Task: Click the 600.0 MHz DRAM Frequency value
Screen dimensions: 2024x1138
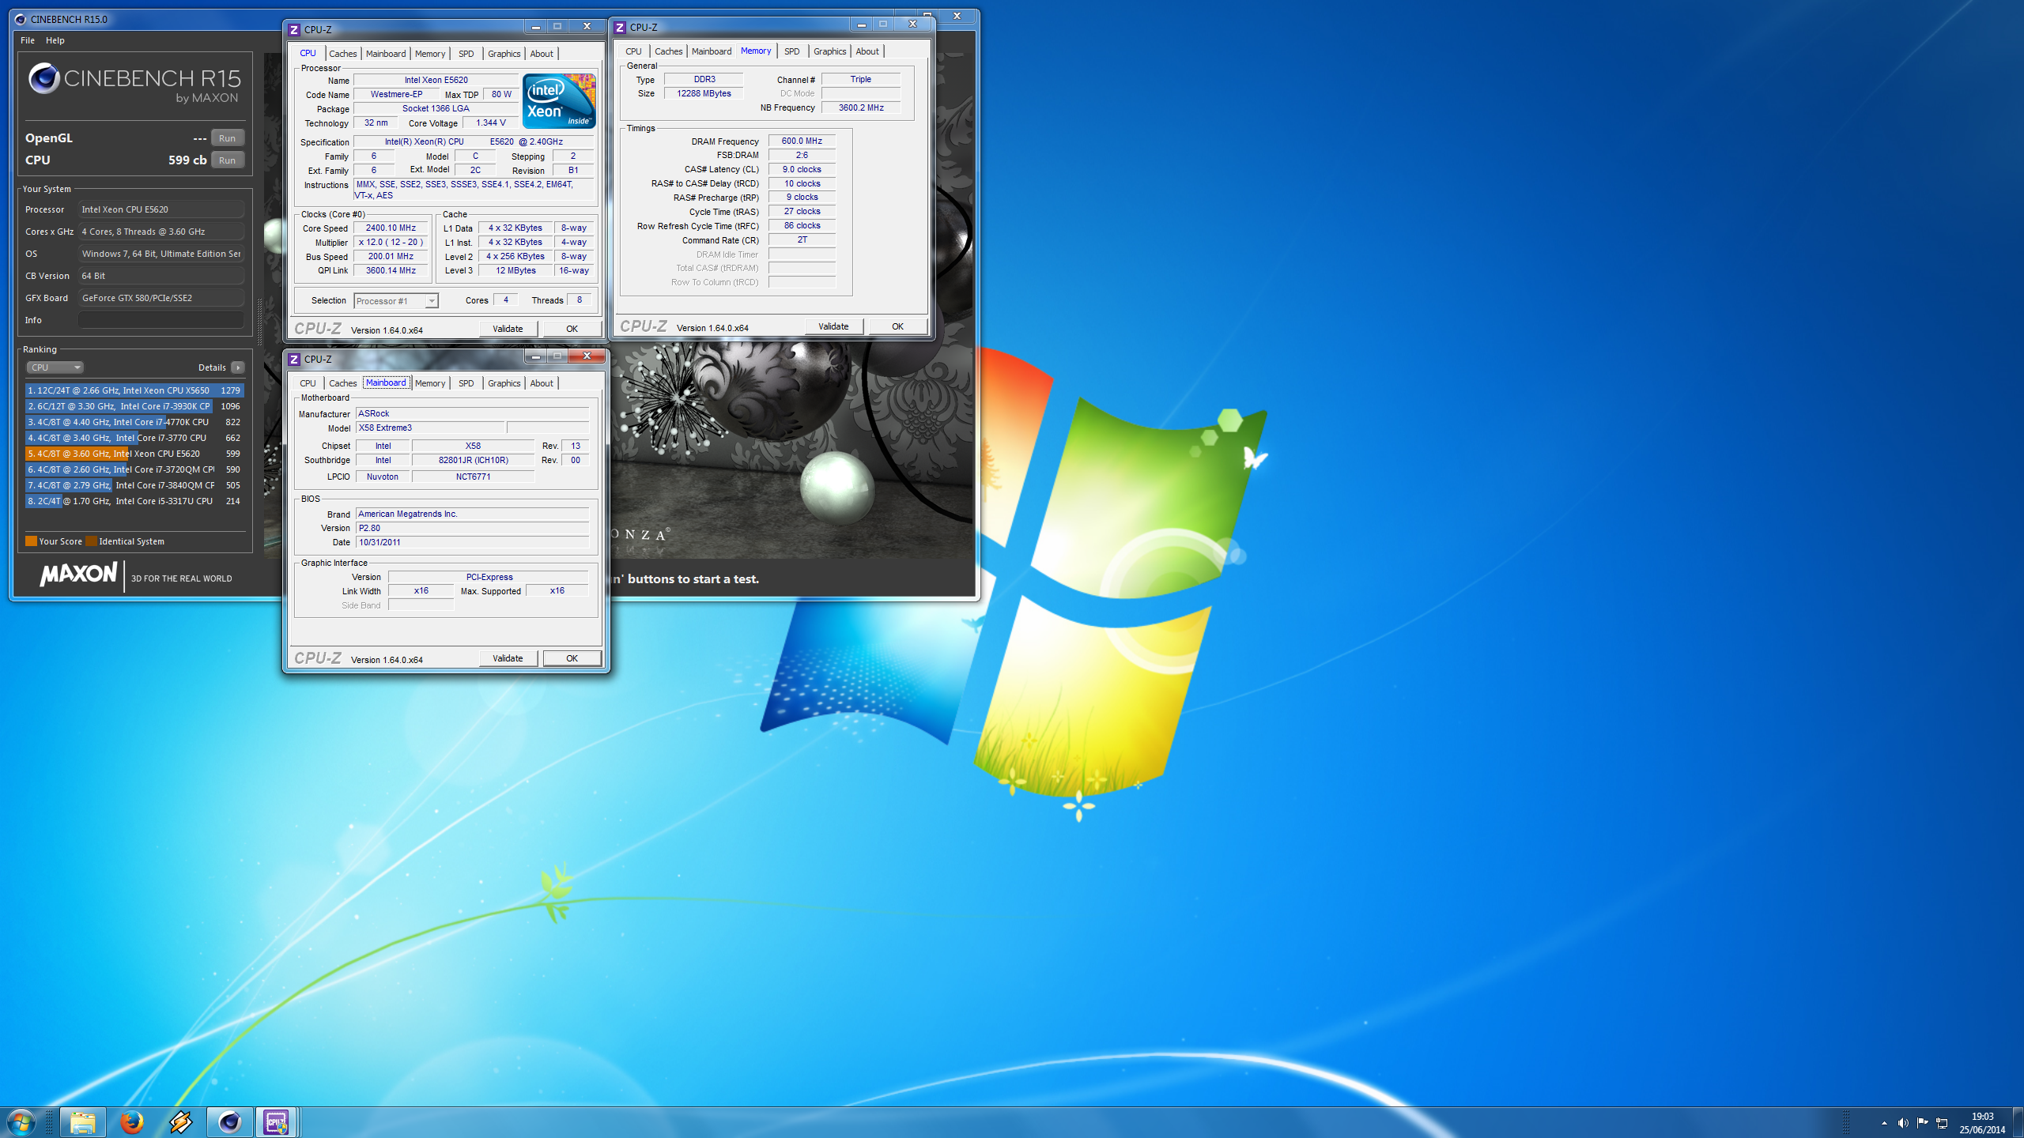Action: (802, 141)
